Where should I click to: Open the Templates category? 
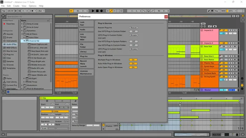coord(11,68)
